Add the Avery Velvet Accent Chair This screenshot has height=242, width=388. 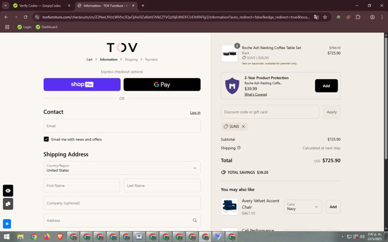[x=333, y=207]
